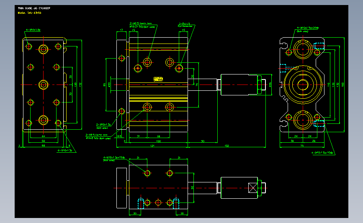
Task: Select the "76" vertical dimension text
Action: point(197,85)
